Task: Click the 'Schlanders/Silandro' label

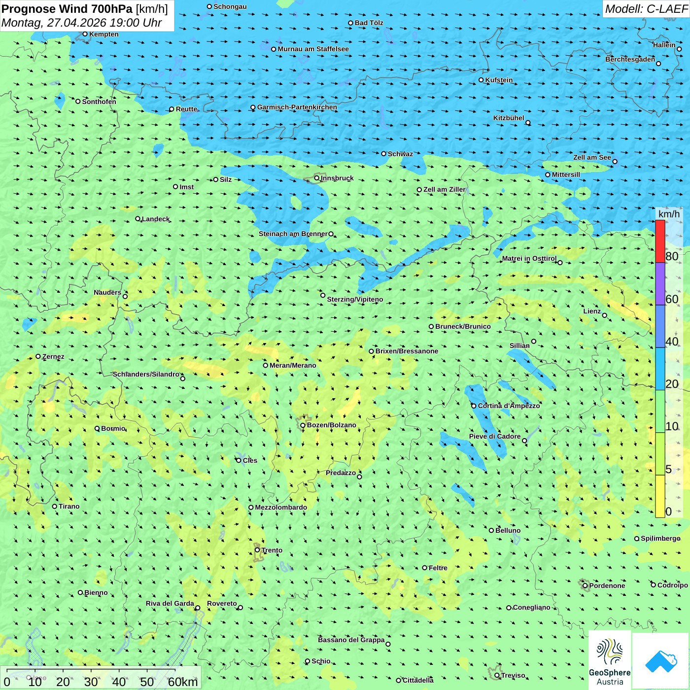Action: tap(146, 374)
